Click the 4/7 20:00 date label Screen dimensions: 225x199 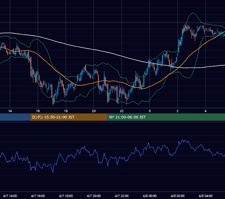pyautogui.click(x=94, y=196)
